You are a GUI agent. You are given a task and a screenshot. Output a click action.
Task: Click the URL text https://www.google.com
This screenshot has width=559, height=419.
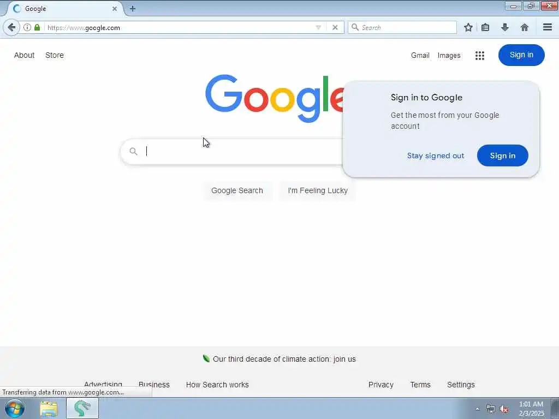pos(84,28)
